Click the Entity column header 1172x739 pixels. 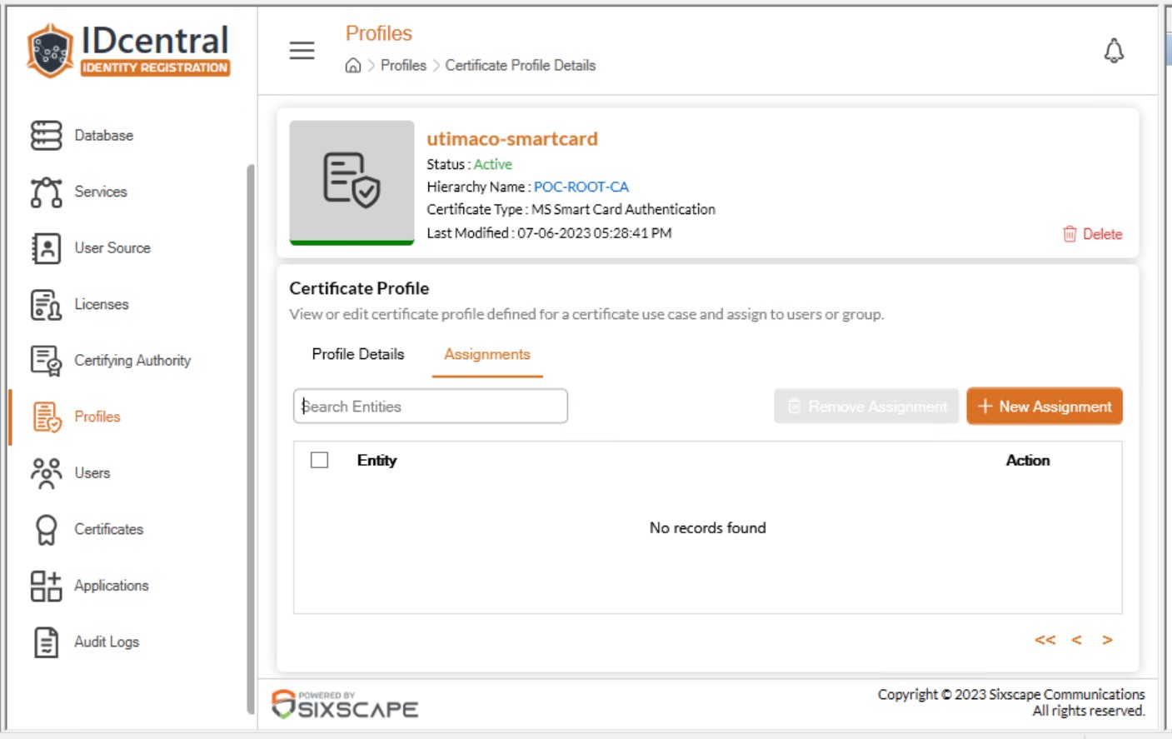pyautogui.click(x=377, y=460)
